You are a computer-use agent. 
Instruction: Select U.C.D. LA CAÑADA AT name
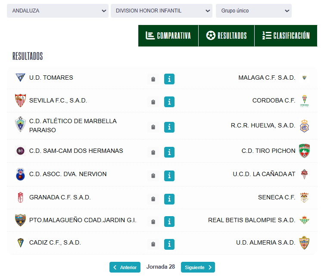click(x=264, y=174)
